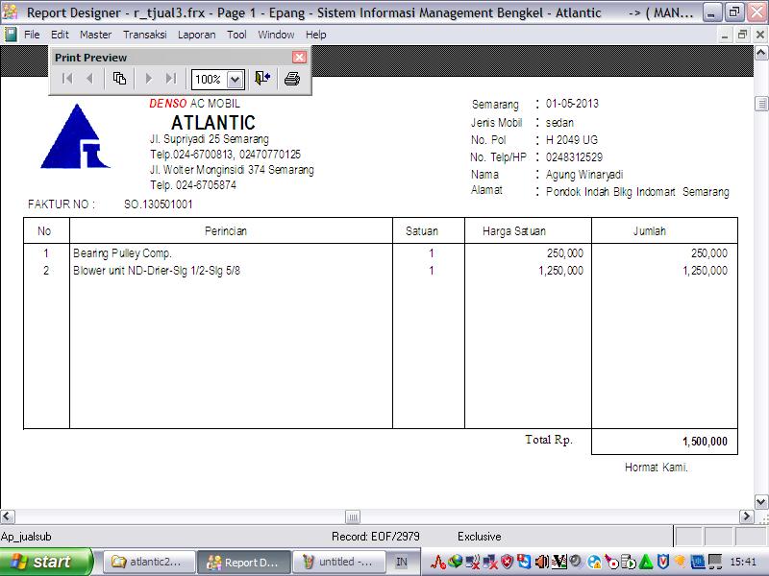Screen dimensions: 769x576
Task: Click the Close Preview door icon
Action: coord(262,79)
